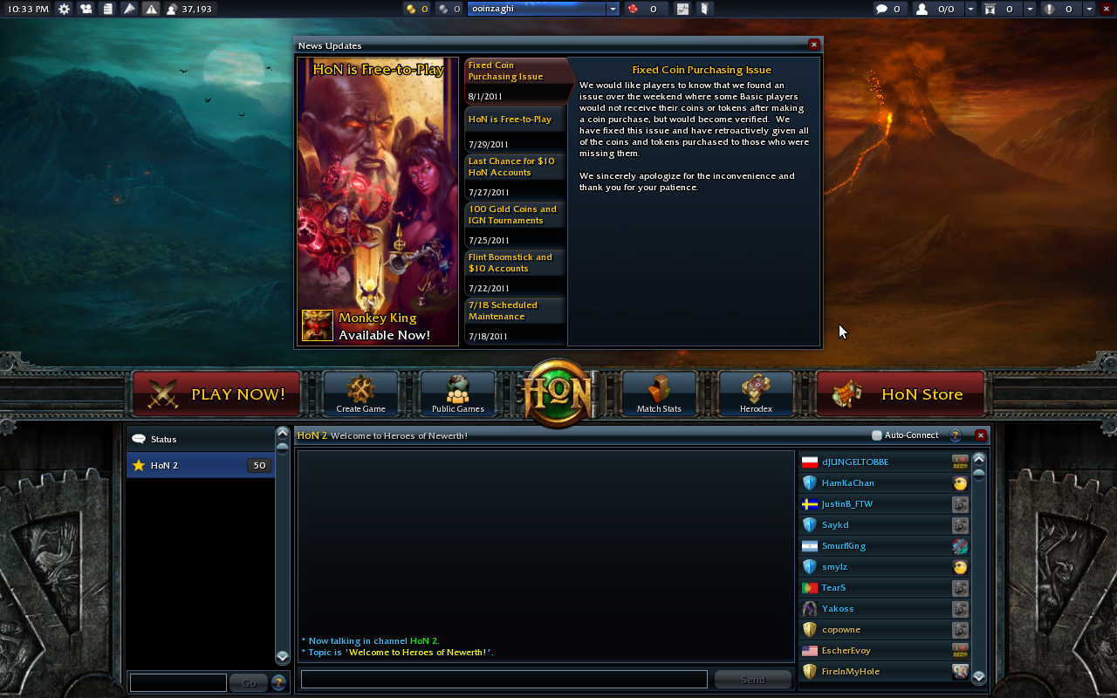Click the camera/replays icon in top bar
The width and height of the screenshot is (1117, 698).
(x=86, y=9)
